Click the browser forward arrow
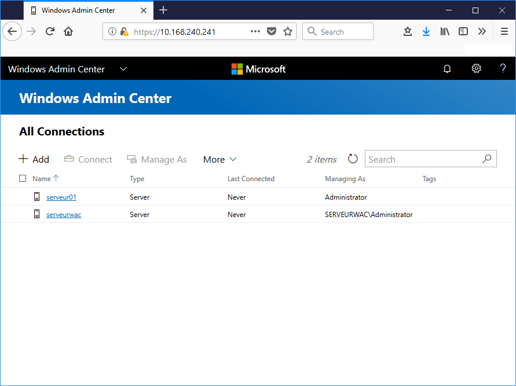Viewport: 516px width, 386px height. [31, 32]
